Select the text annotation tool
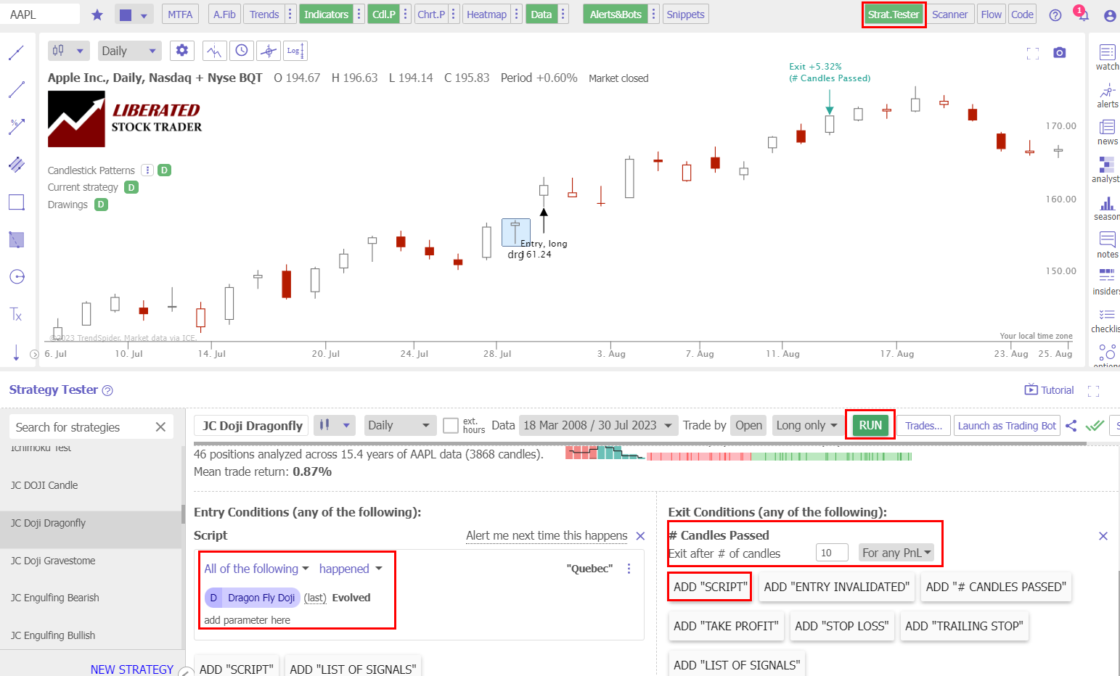1120x676 pixels. pyautogui.click(x=16, y=314)
